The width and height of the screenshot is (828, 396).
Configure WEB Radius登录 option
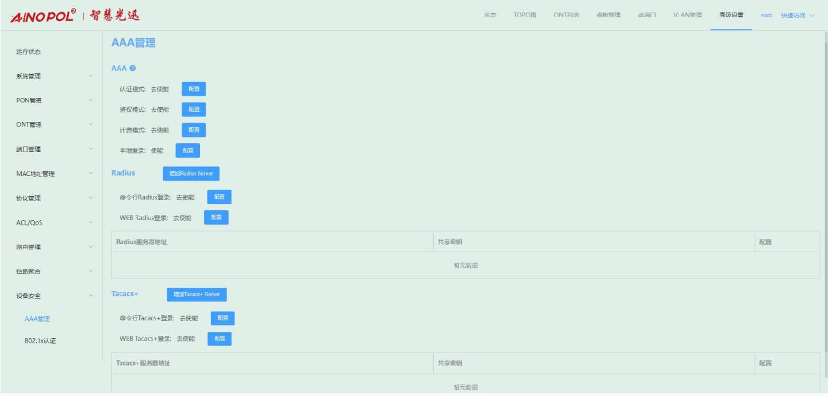click(216, 217)
